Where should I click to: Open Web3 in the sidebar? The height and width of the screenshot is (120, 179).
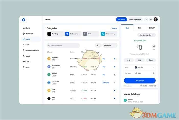26,56
